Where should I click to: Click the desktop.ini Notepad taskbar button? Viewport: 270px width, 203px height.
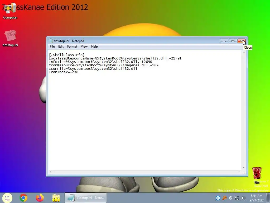[x=86, y=198]
